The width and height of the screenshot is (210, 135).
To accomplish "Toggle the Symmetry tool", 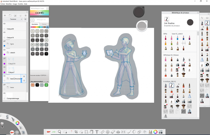I will [123, 132].
